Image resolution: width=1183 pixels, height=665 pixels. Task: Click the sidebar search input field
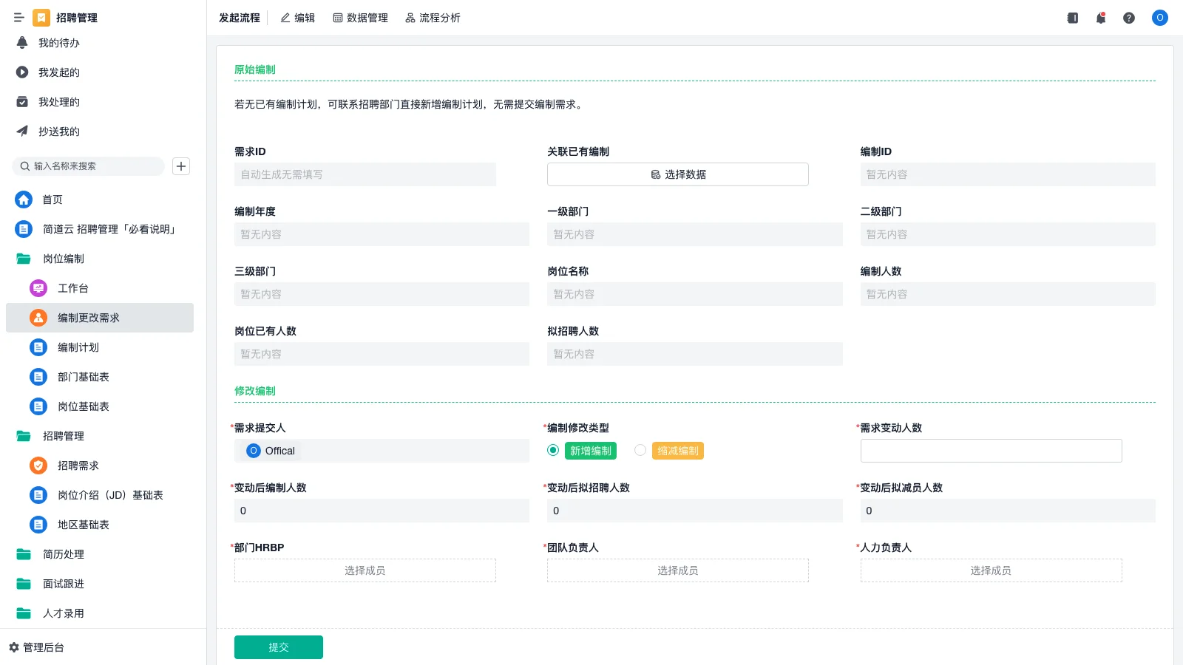(x=89, y=166)
